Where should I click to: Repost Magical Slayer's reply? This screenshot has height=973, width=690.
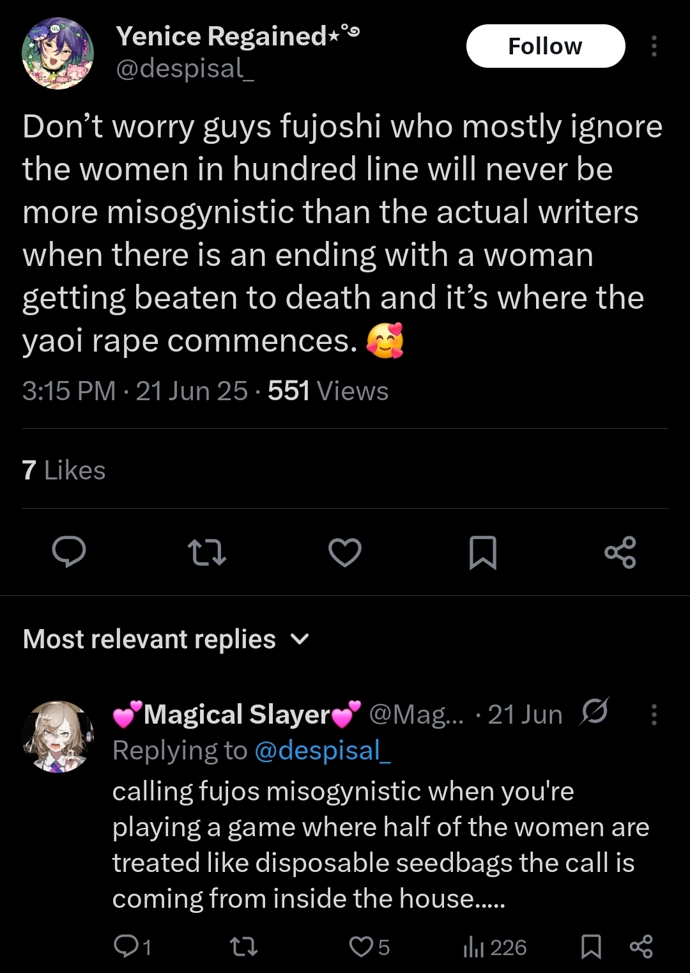pos(243,946)
